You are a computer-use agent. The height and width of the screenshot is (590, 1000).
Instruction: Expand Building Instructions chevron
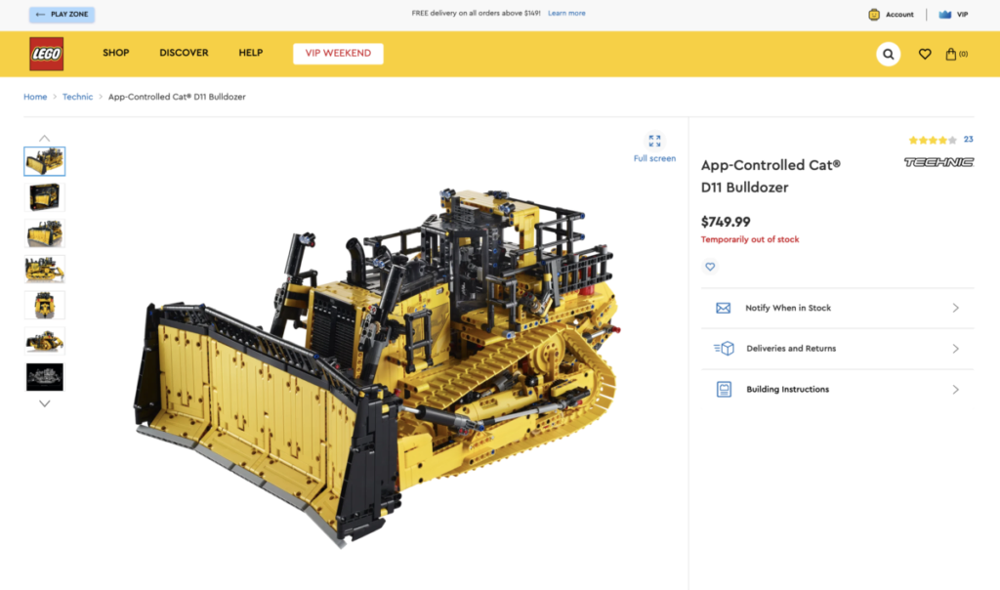tap(955, 390)
